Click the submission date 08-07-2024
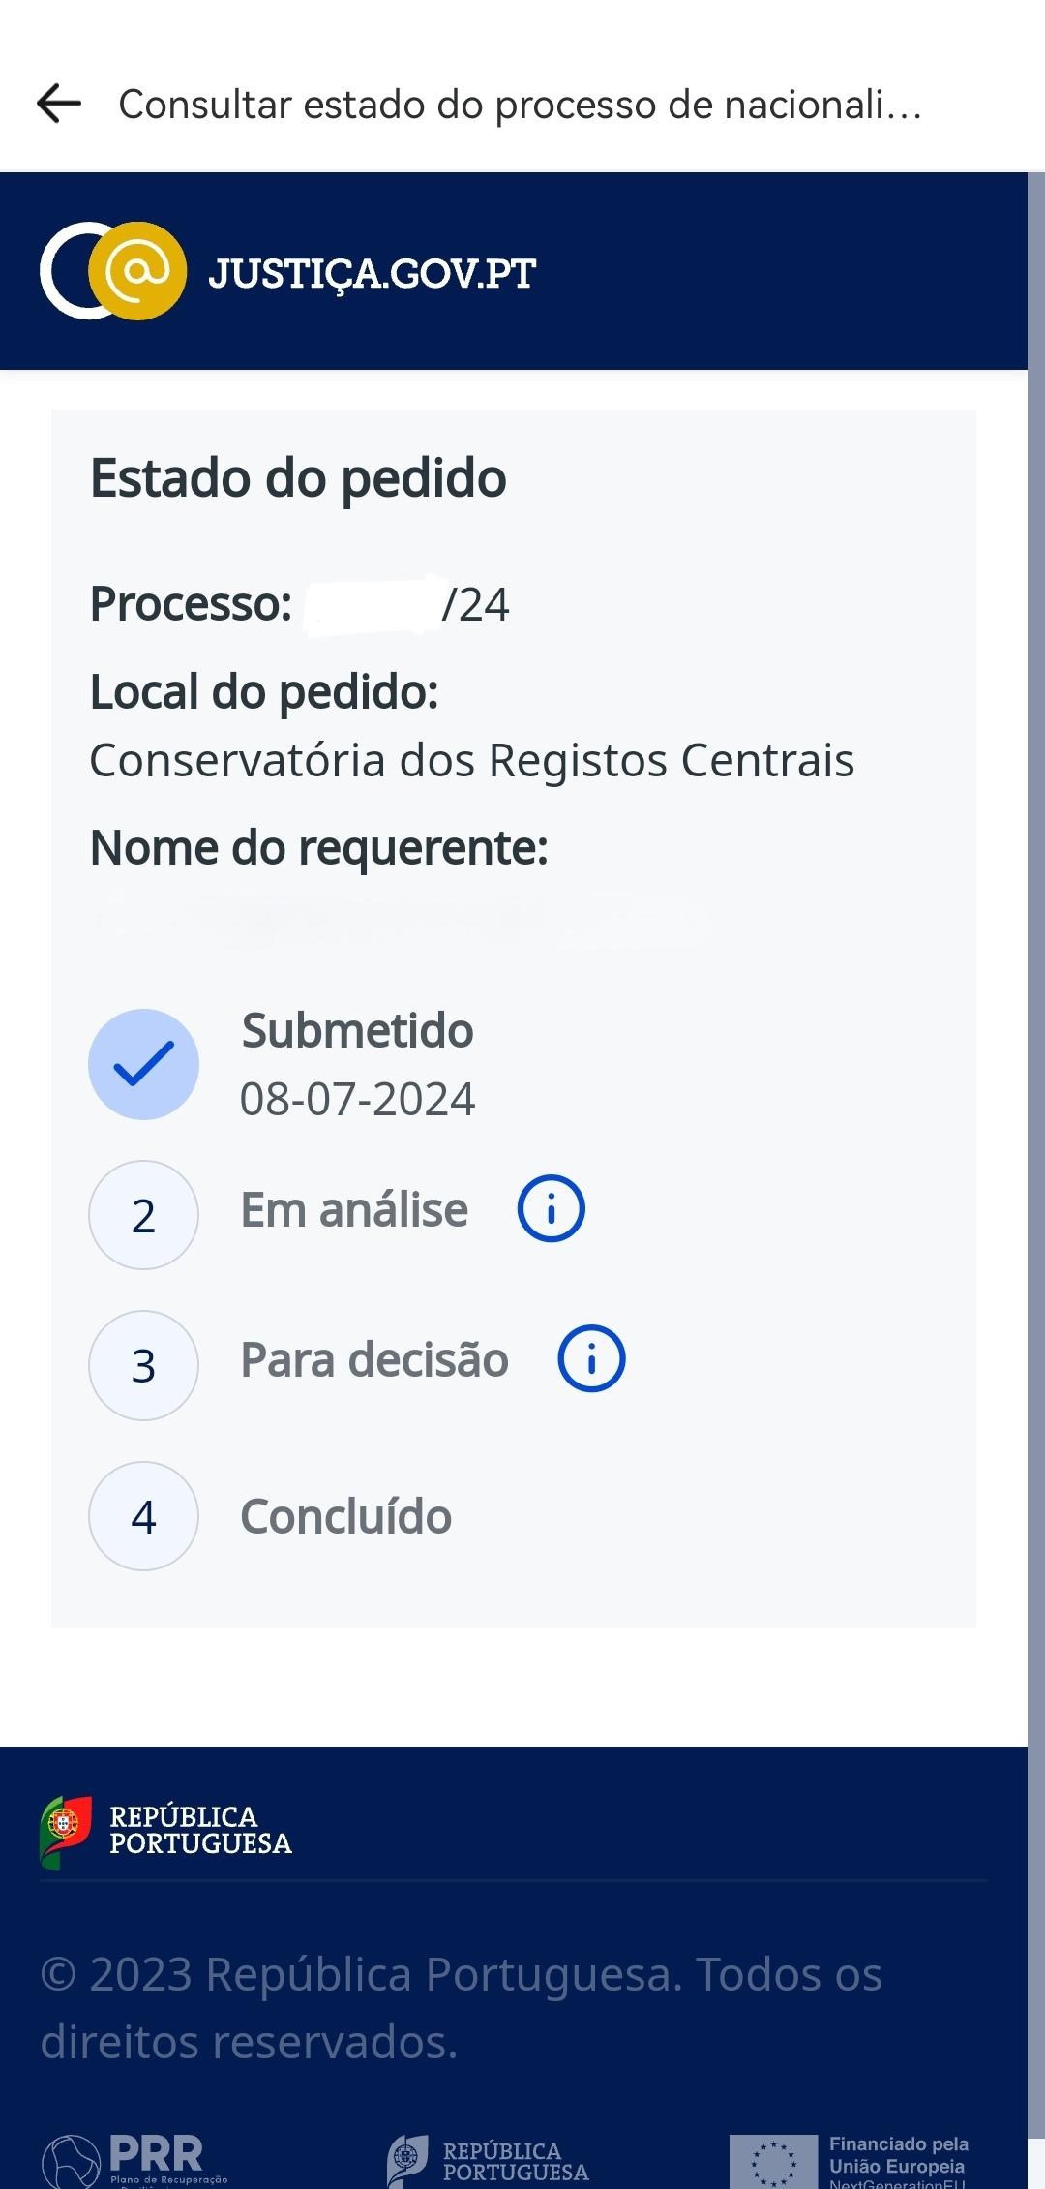Image resolution: width=1045 pixels, height=2189 pixels. pyautogui.click(x=357, y=1099)
